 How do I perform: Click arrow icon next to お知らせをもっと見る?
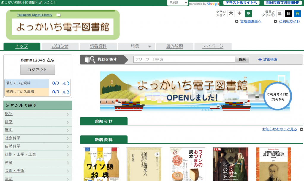(x=301, y=129)
